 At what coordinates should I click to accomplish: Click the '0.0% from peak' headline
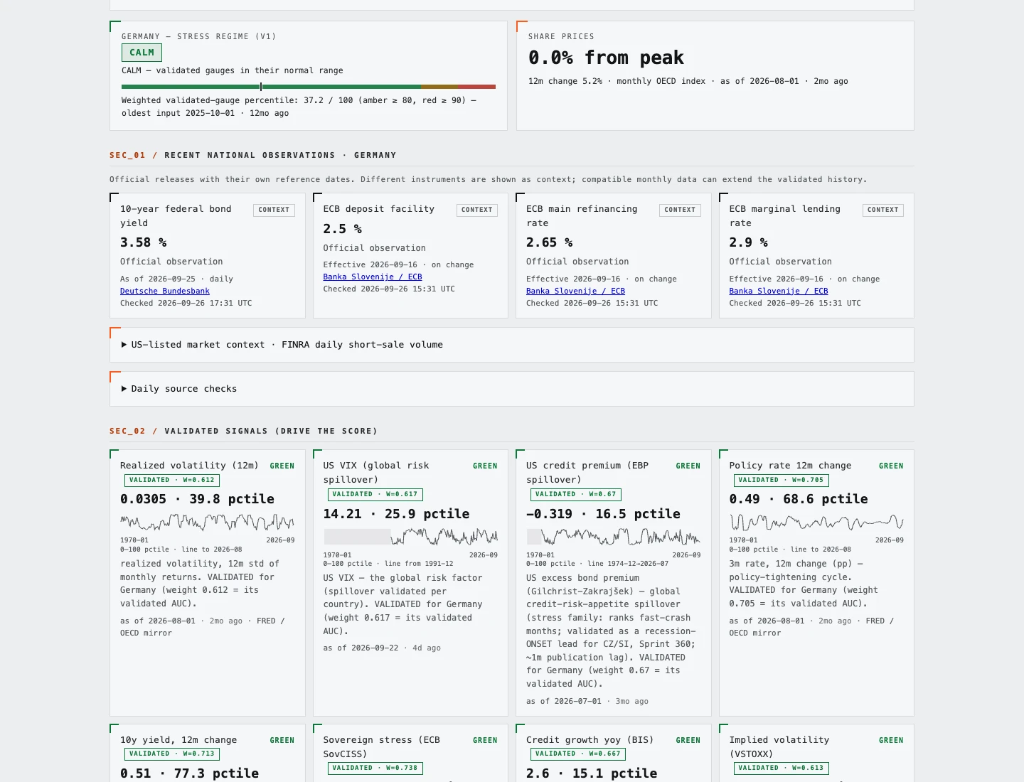point(606,58)
